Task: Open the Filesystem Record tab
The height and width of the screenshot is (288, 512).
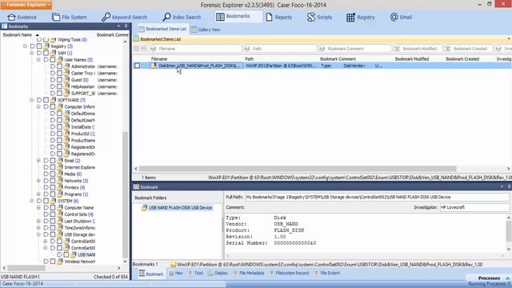Action: point(289,273)
